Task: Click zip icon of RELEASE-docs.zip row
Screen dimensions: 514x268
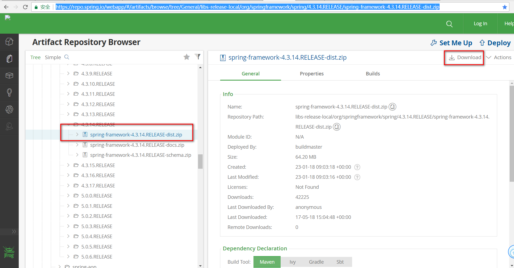Action: coord(85,145)
